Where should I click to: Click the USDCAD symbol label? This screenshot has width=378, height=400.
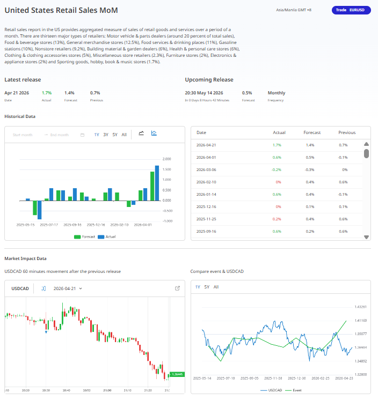coord(20,288)
